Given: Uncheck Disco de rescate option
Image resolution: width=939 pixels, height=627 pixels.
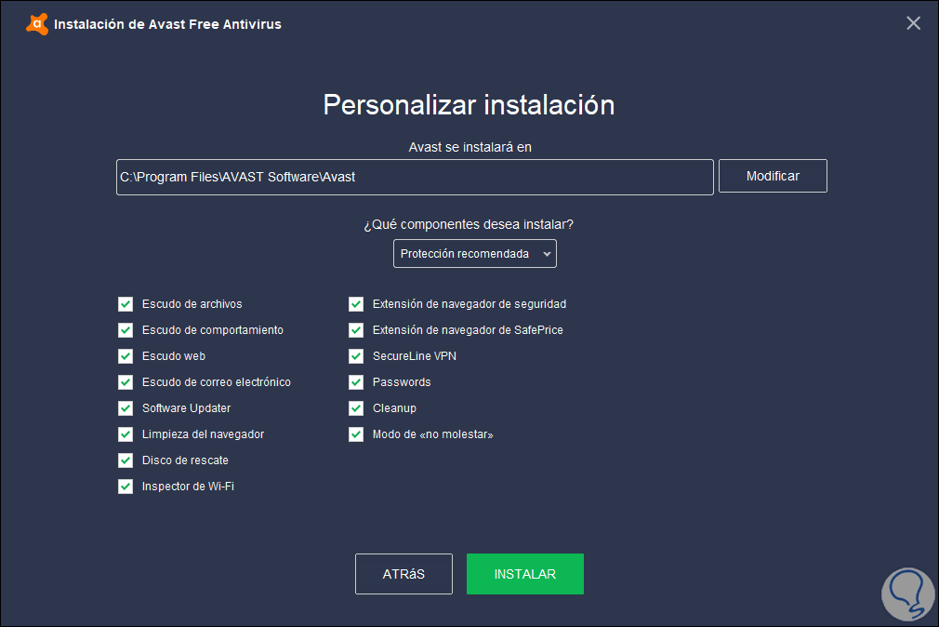Looking at the screenshot, I should [126, 460].
